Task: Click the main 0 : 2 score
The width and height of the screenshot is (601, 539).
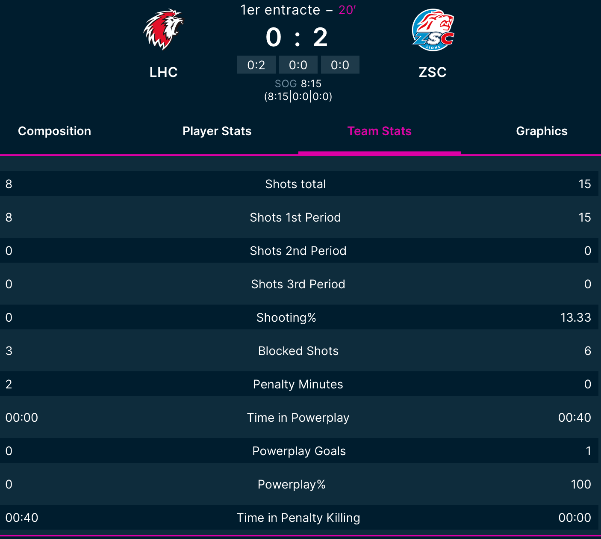Action: click(x=297, y=37)
